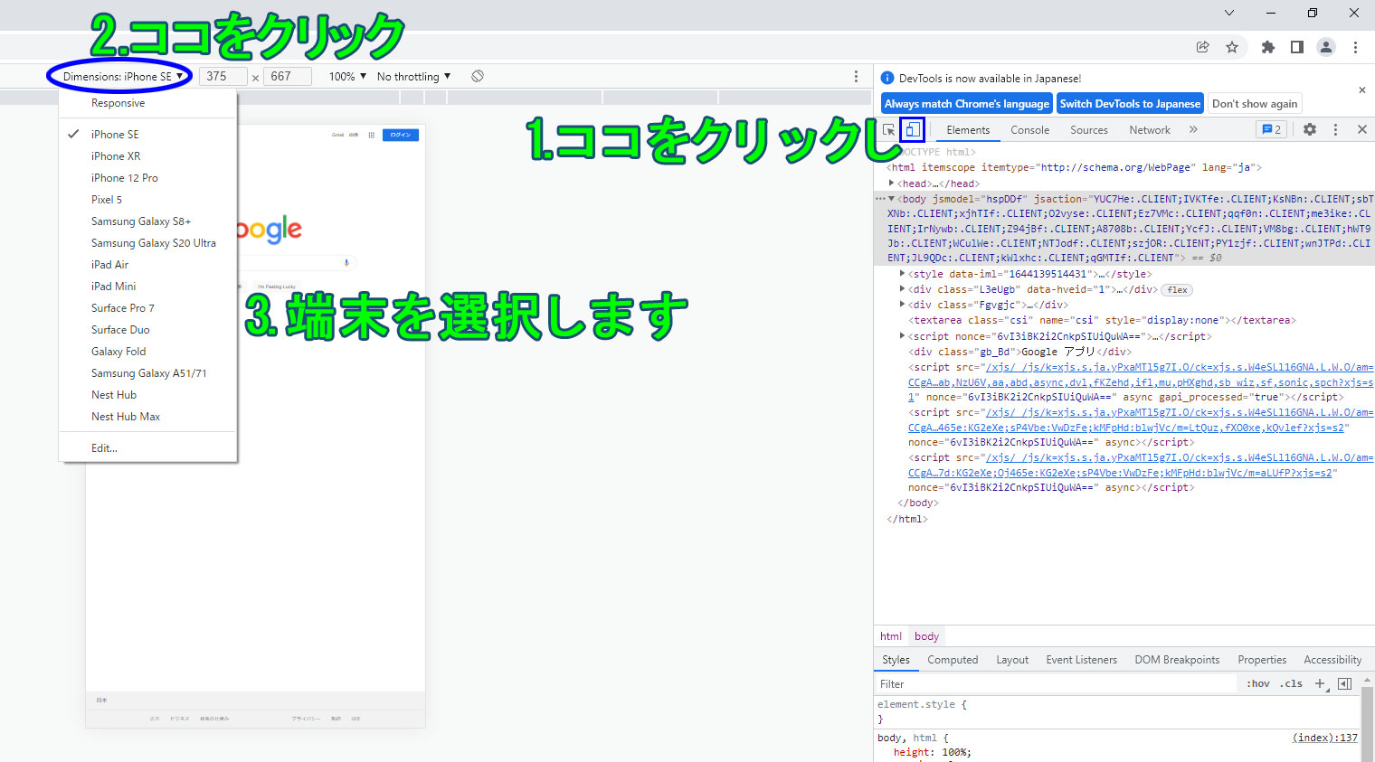Image resolution: width=1375 pixels, height=762 pixels.
Task: Switch to the Network tab
Action: click(x=1150, y=130)
